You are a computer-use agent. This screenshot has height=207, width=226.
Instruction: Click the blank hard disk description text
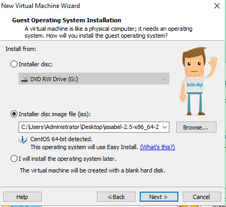coord(93,170)
